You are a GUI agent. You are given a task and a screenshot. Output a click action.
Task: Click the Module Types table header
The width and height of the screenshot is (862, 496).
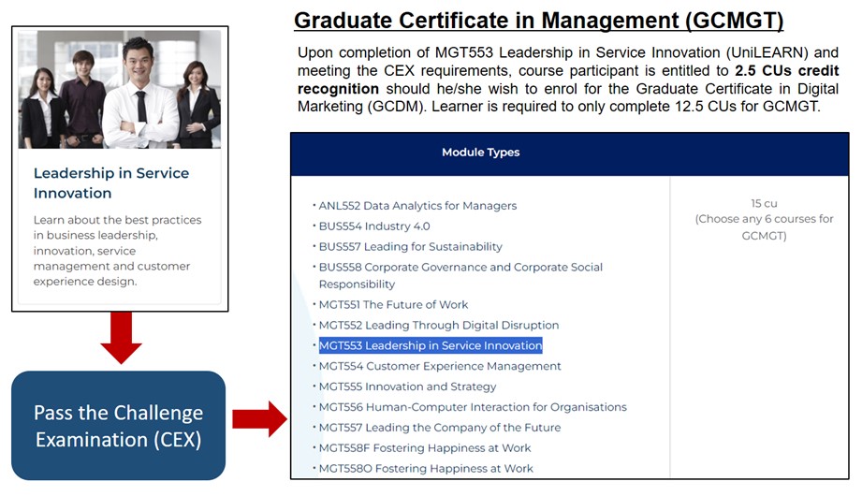(x=480, y=153)
